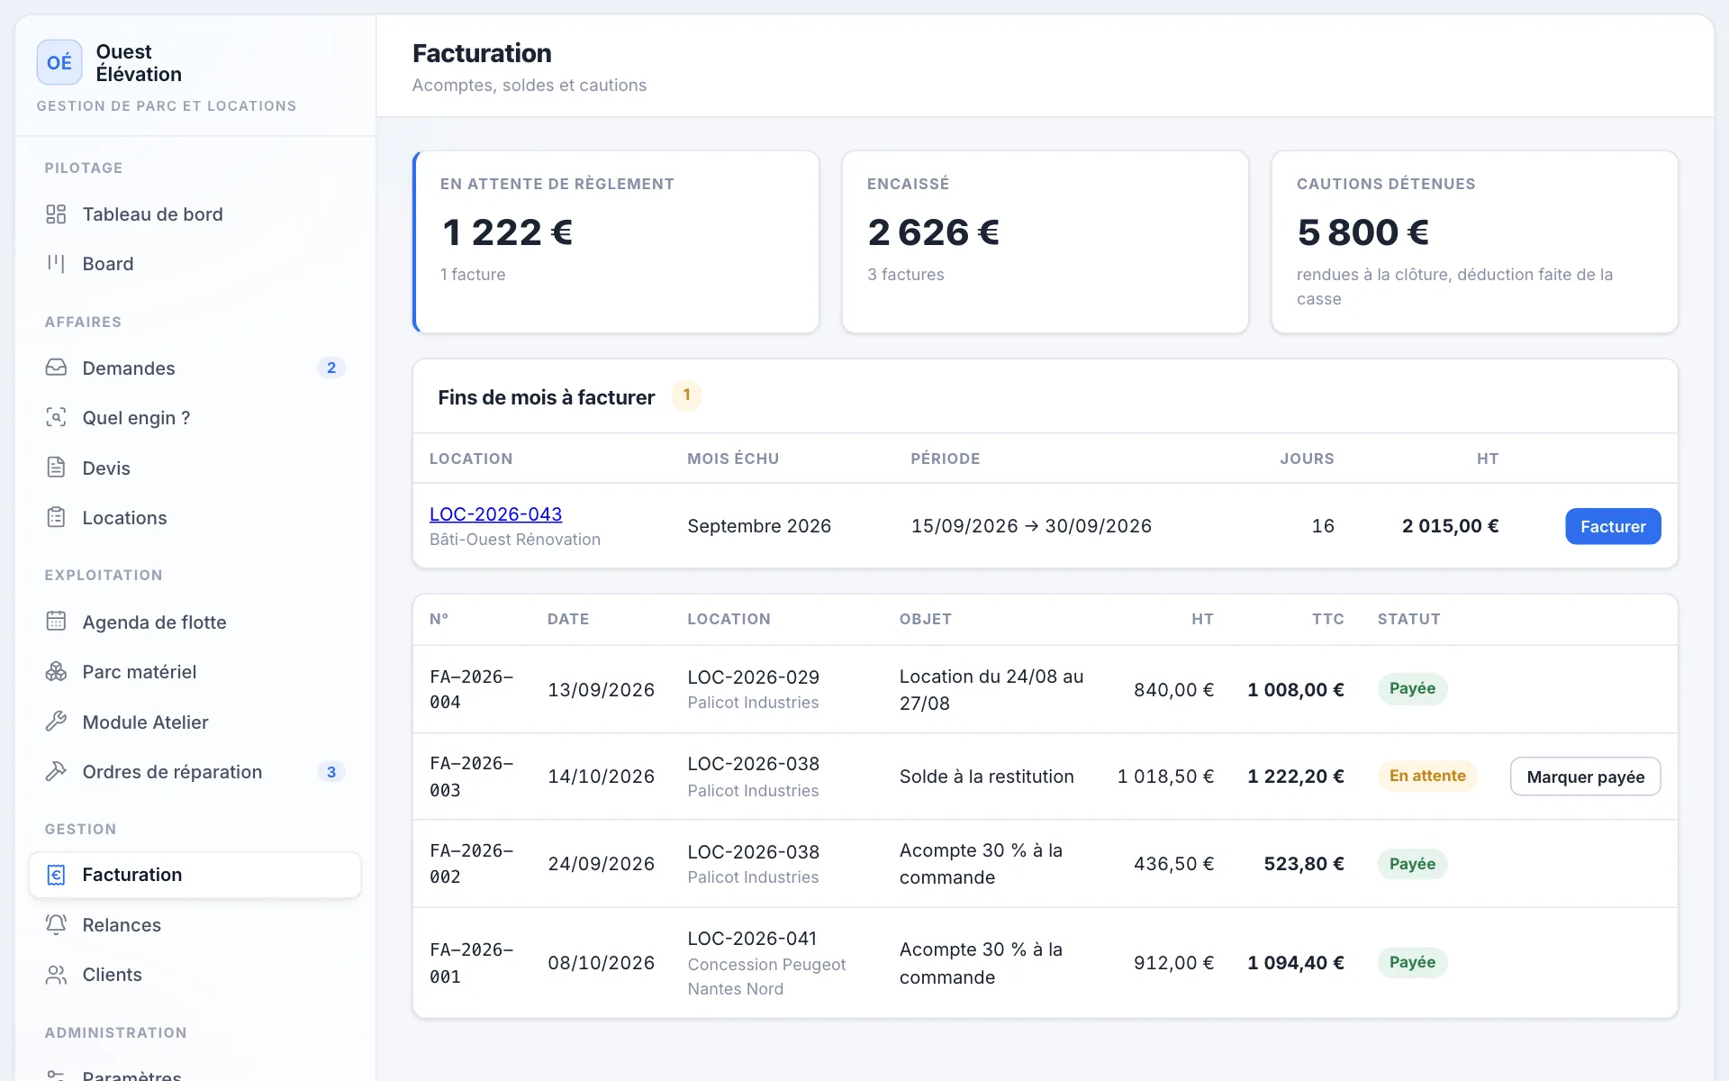The width and height of the screenshot is (1729, 1081).
Task: Click the Locations clipboard icon
Action: [x=56, y=517]
